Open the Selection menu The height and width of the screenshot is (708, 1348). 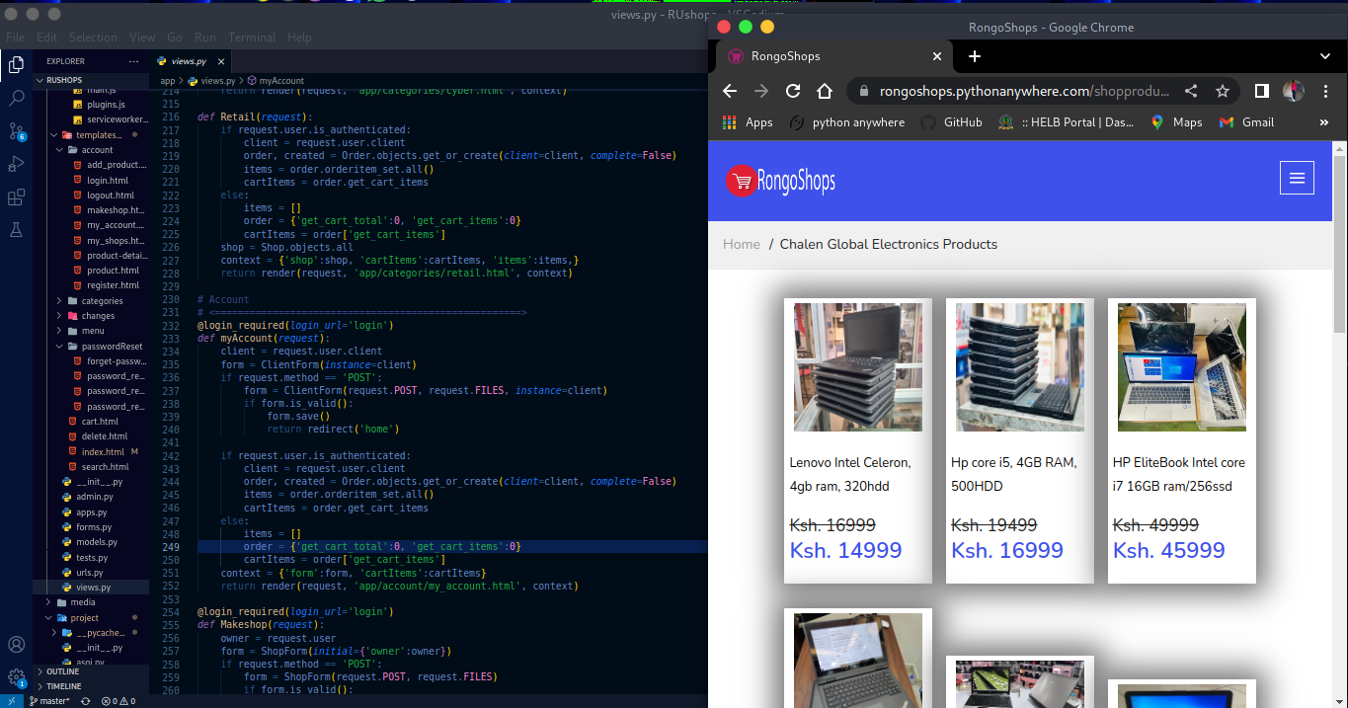(93, 38)
